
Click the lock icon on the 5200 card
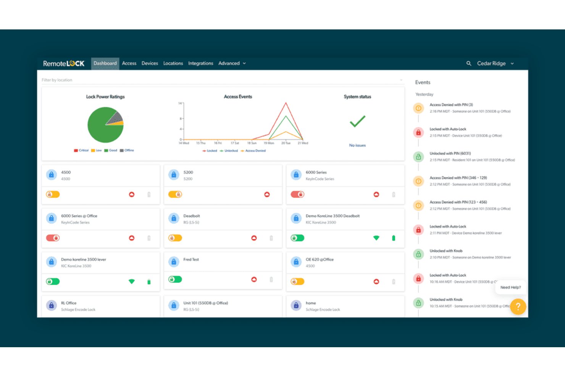click(174, 175)
